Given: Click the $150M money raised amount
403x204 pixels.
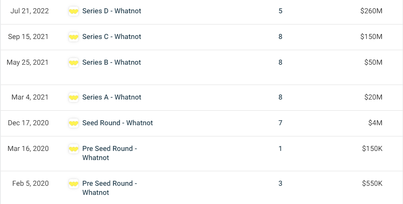Looking at the screenshot, I should 371,37.
